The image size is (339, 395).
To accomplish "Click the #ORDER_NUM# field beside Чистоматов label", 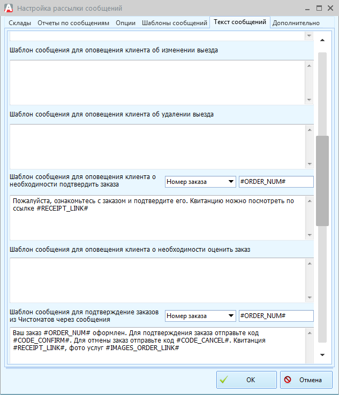I will (x=276, y=316).
